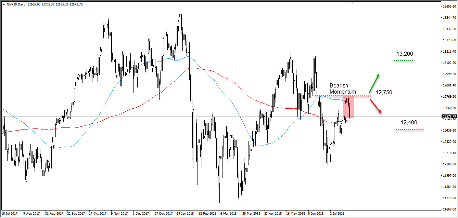
Task: Click the 31 Aug 2017 date label
Action: [54, 213]
